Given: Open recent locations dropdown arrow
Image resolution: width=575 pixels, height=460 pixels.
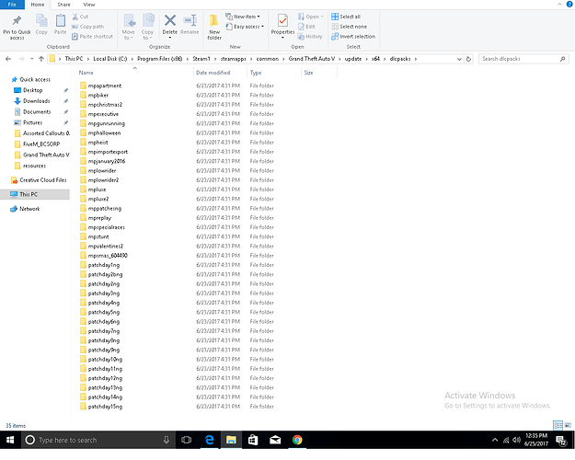Looking at the screenshot, I should click(x=32, y=59).
